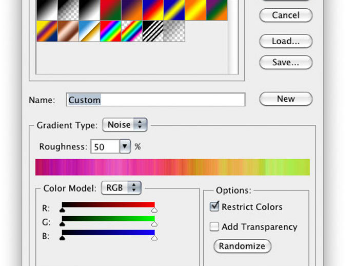Choose the red-to-green gradient preset
The image size is (354, 266).
click(x=110, y=10)
